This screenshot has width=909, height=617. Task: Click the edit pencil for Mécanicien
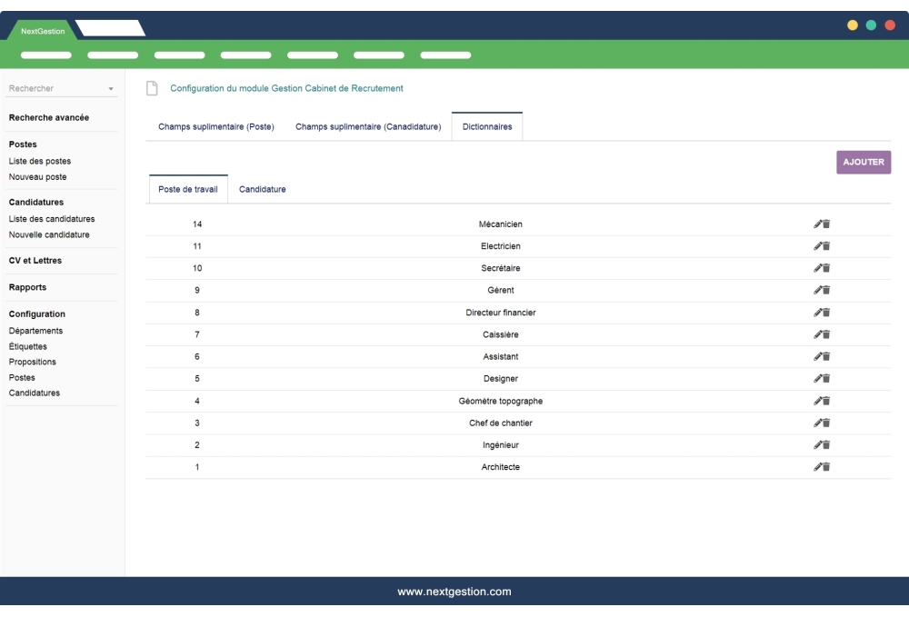(x=818, y=224)
